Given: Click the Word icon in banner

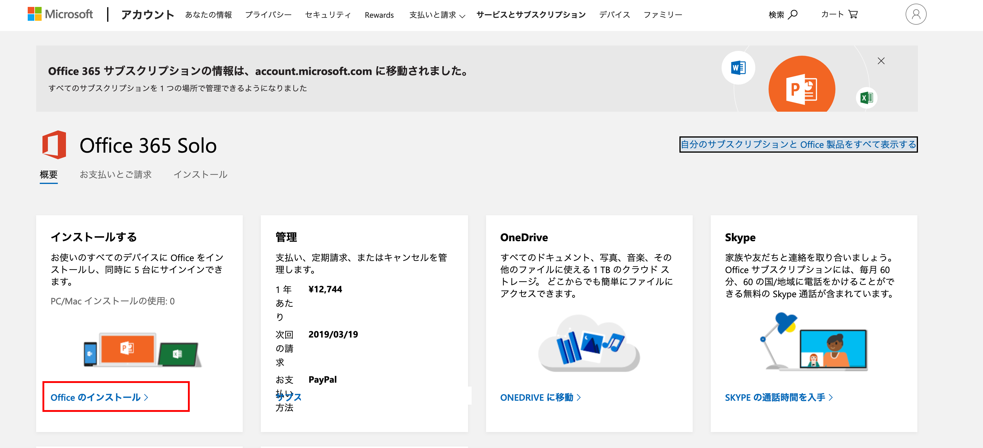Looking at the screenshot, I should pyautogui.click(x=738, y=68).
